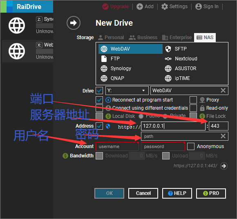
Task: Toggle the Local Disk checkbox
Action: pyautogui.click(x=99, y=116)
